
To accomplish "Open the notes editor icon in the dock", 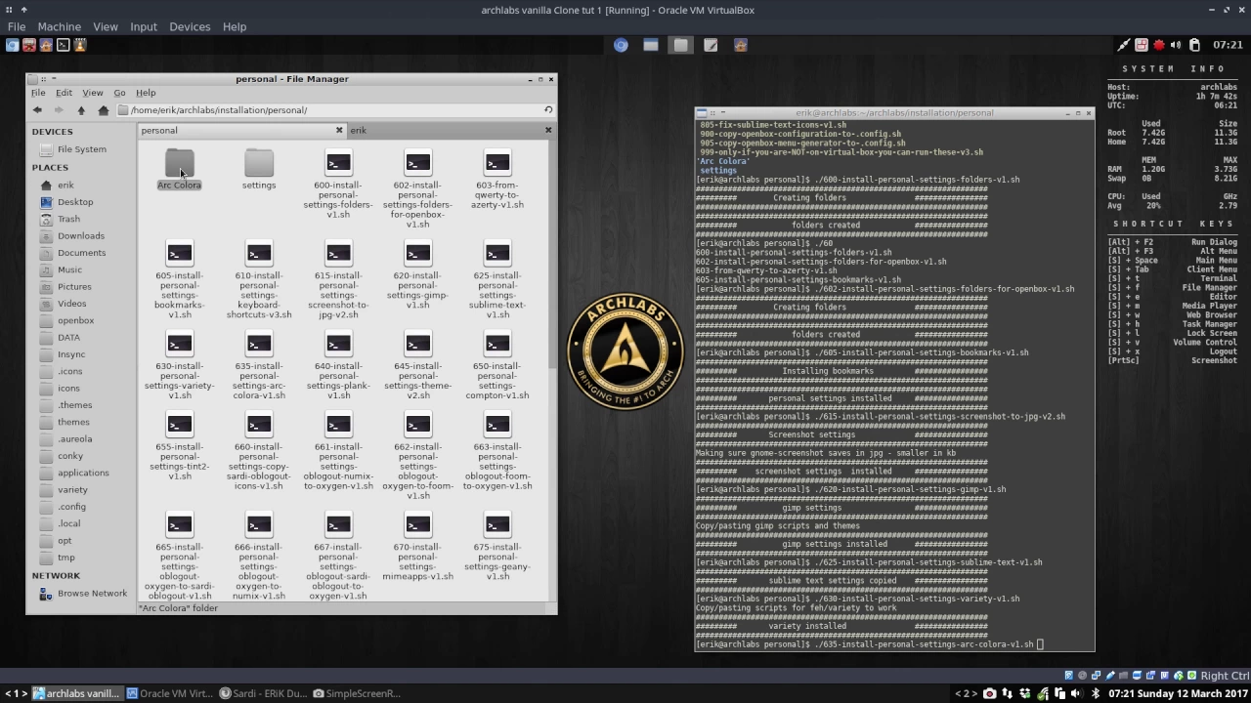I will click(x=711, y=45).
